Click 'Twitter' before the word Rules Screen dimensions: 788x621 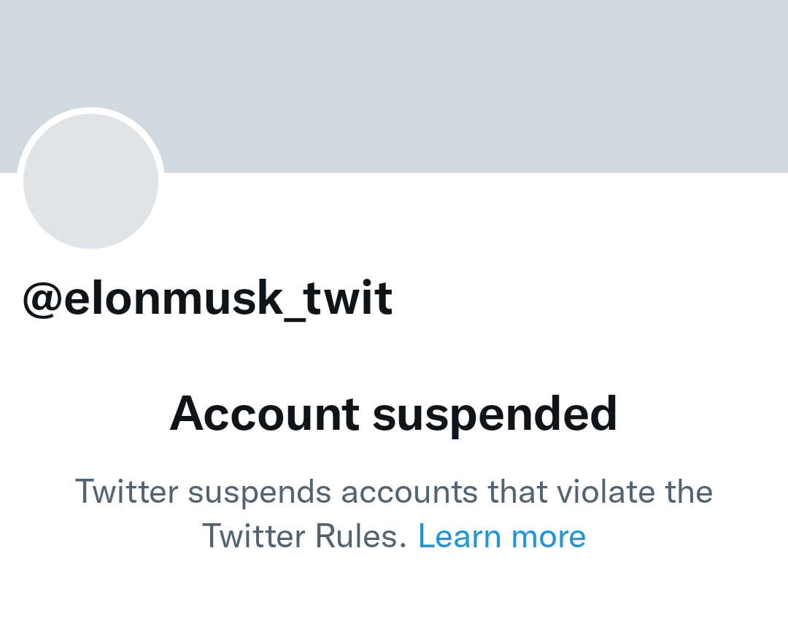click(x=253, y=536)
